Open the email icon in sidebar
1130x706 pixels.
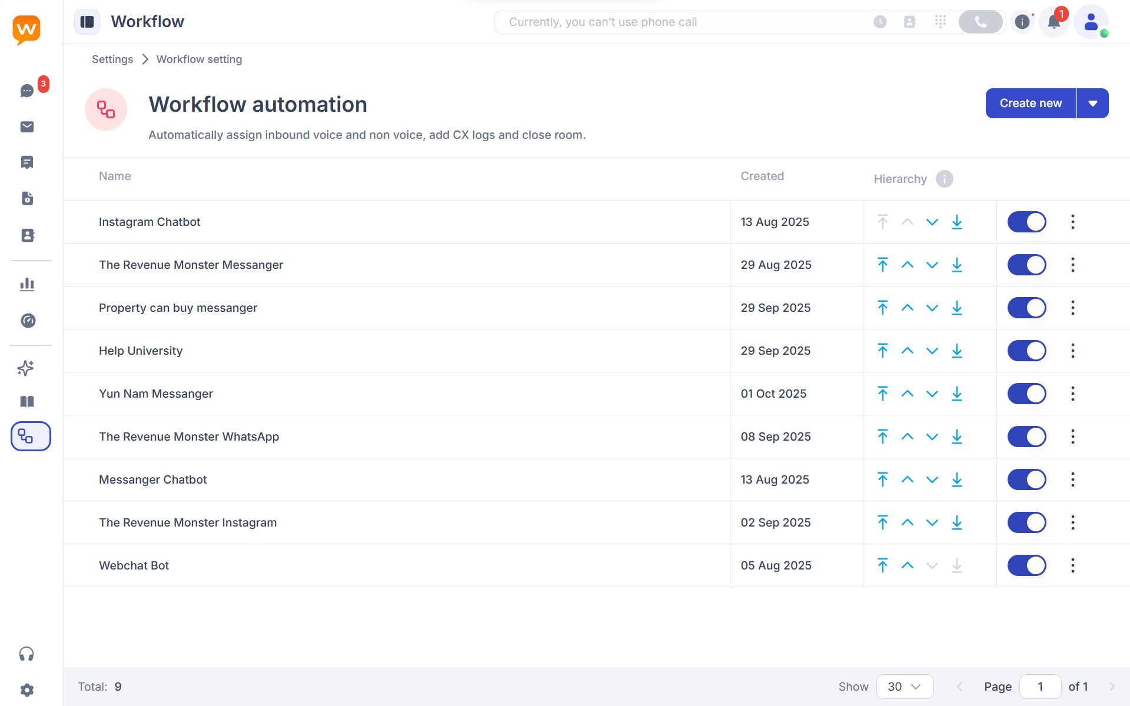pyautogui.click(x=27, y=126)
